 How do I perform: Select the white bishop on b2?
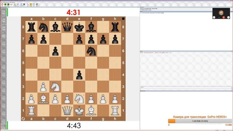pyautogui.click(x=43, y=99)
